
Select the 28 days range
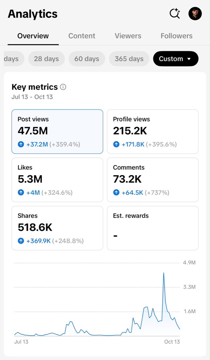click(x=46, y=59)
